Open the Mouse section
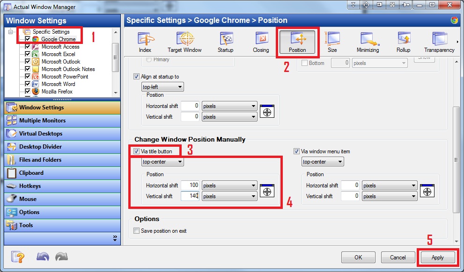 coord(62,199)
